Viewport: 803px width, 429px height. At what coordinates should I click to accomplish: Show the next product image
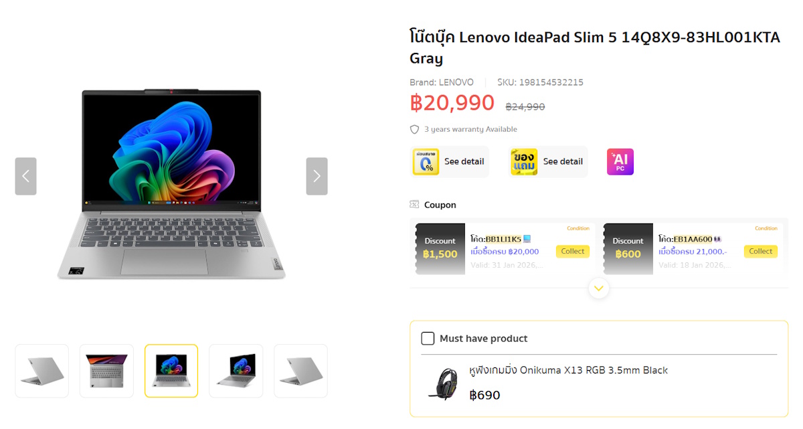click(317, 176)
